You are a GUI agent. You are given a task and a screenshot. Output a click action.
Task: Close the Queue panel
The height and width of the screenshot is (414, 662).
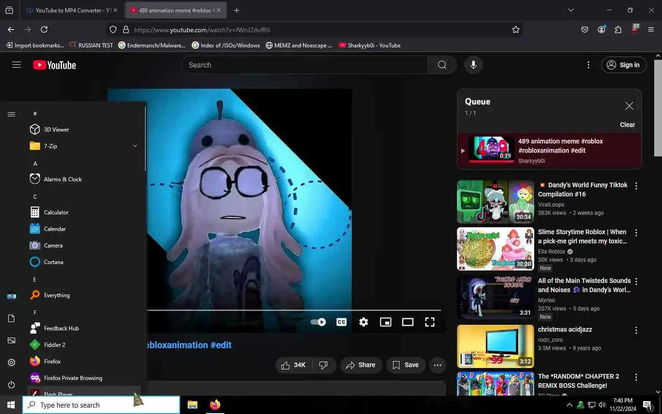click(629, 106)
